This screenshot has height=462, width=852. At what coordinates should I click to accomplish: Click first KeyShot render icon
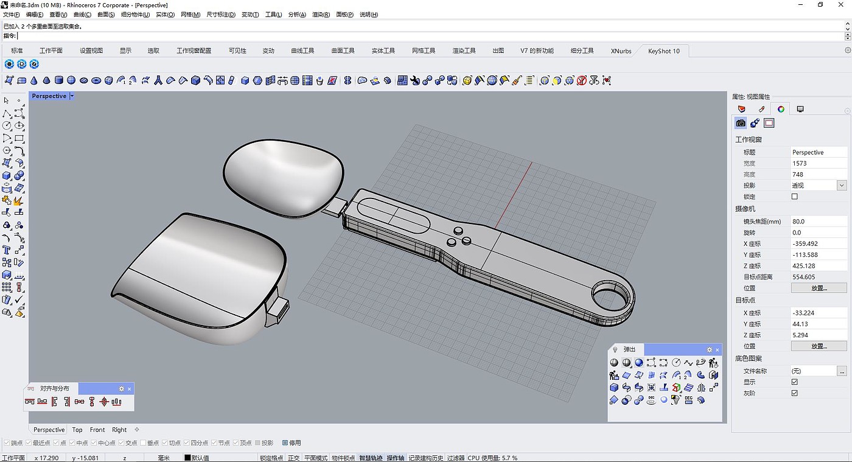tap(9, 64)
